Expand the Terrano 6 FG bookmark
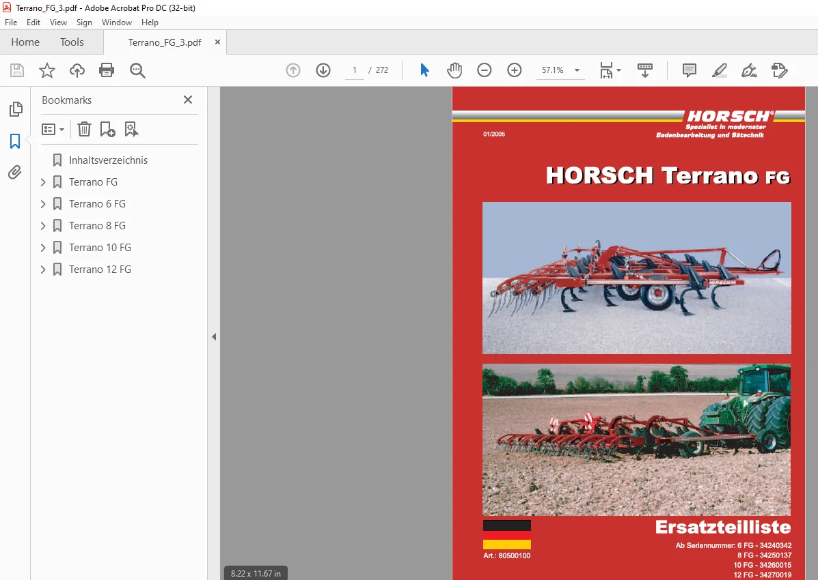Image resolution: width=818 pixels, height=580 pixels. tap(43, 204)
